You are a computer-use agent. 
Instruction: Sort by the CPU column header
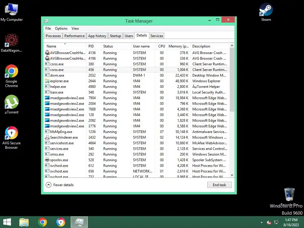click(161, 46)
